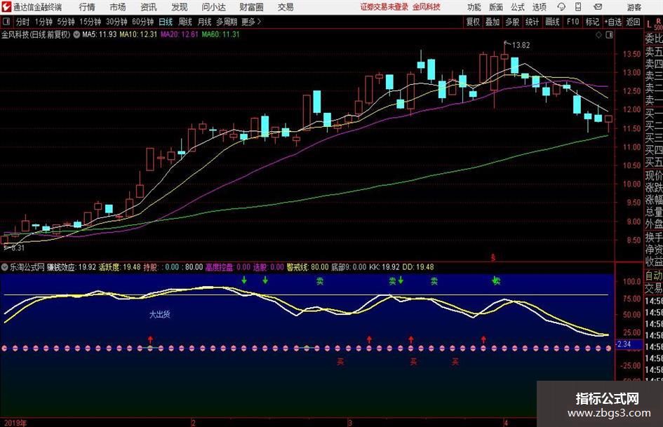
Task: Open the 行情 menu
Action: tap(87, 7)
